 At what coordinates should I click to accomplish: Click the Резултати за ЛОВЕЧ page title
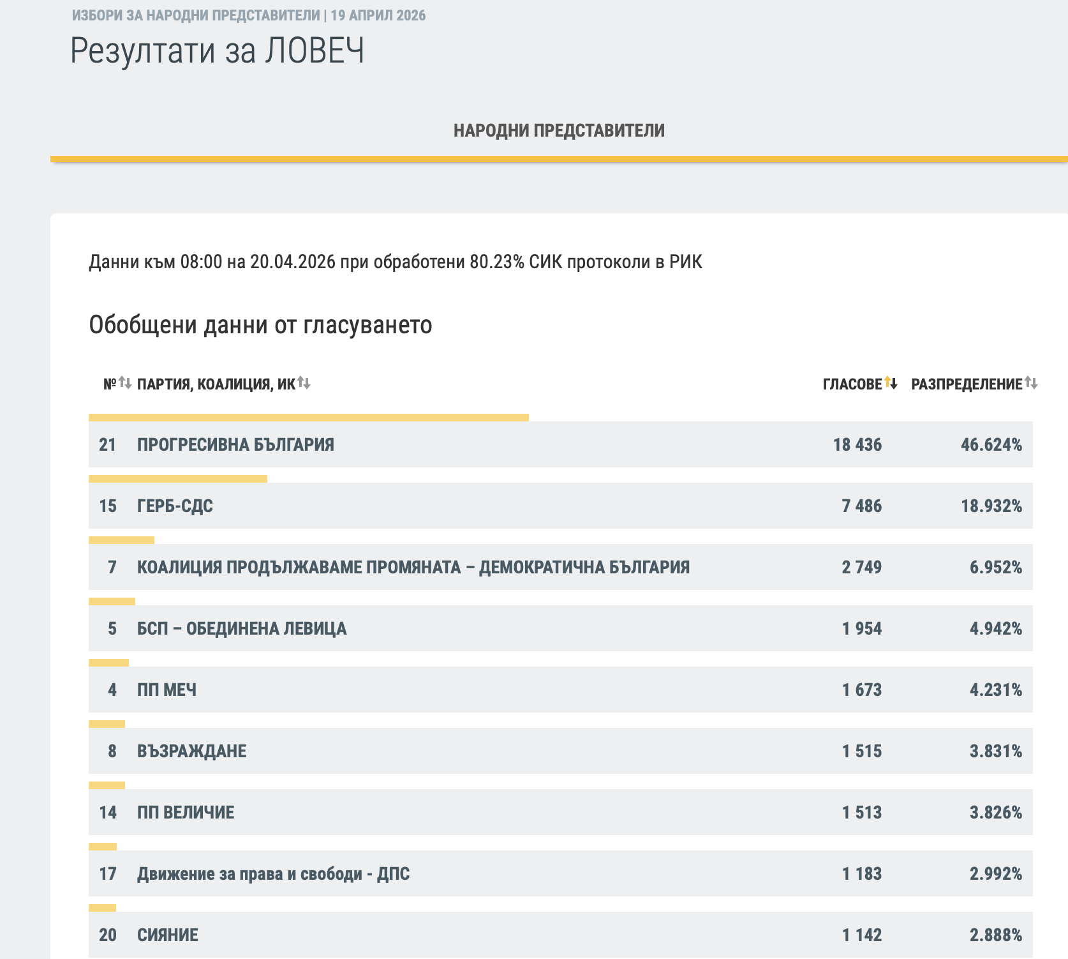coord(217,51)
